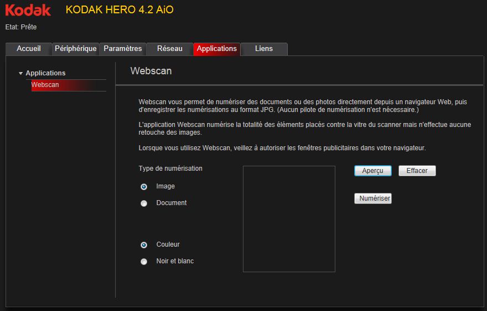487x311 pixels.
Task: Click inside the empty scan preview box
Action: 289,219
